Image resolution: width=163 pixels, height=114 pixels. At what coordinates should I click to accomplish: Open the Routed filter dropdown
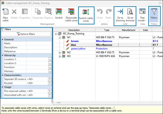[x=50, y=83]
